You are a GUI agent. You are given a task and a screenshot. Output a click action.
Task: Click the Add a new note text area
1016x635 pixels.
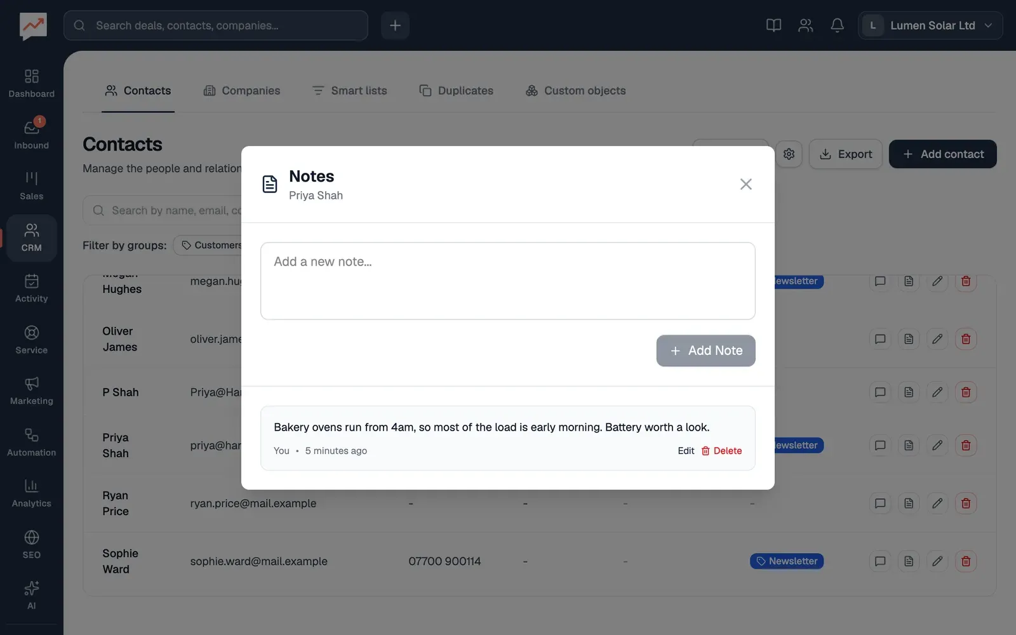coord(508,281)
